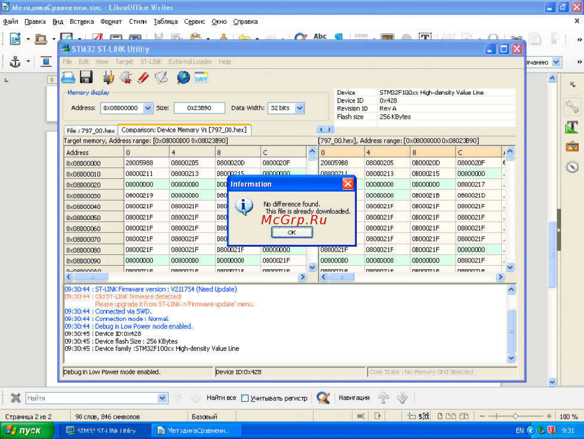The image size is (584, 439).
Task: Open View menu in ST-LINK Utility
Action: tap(102, 62)
